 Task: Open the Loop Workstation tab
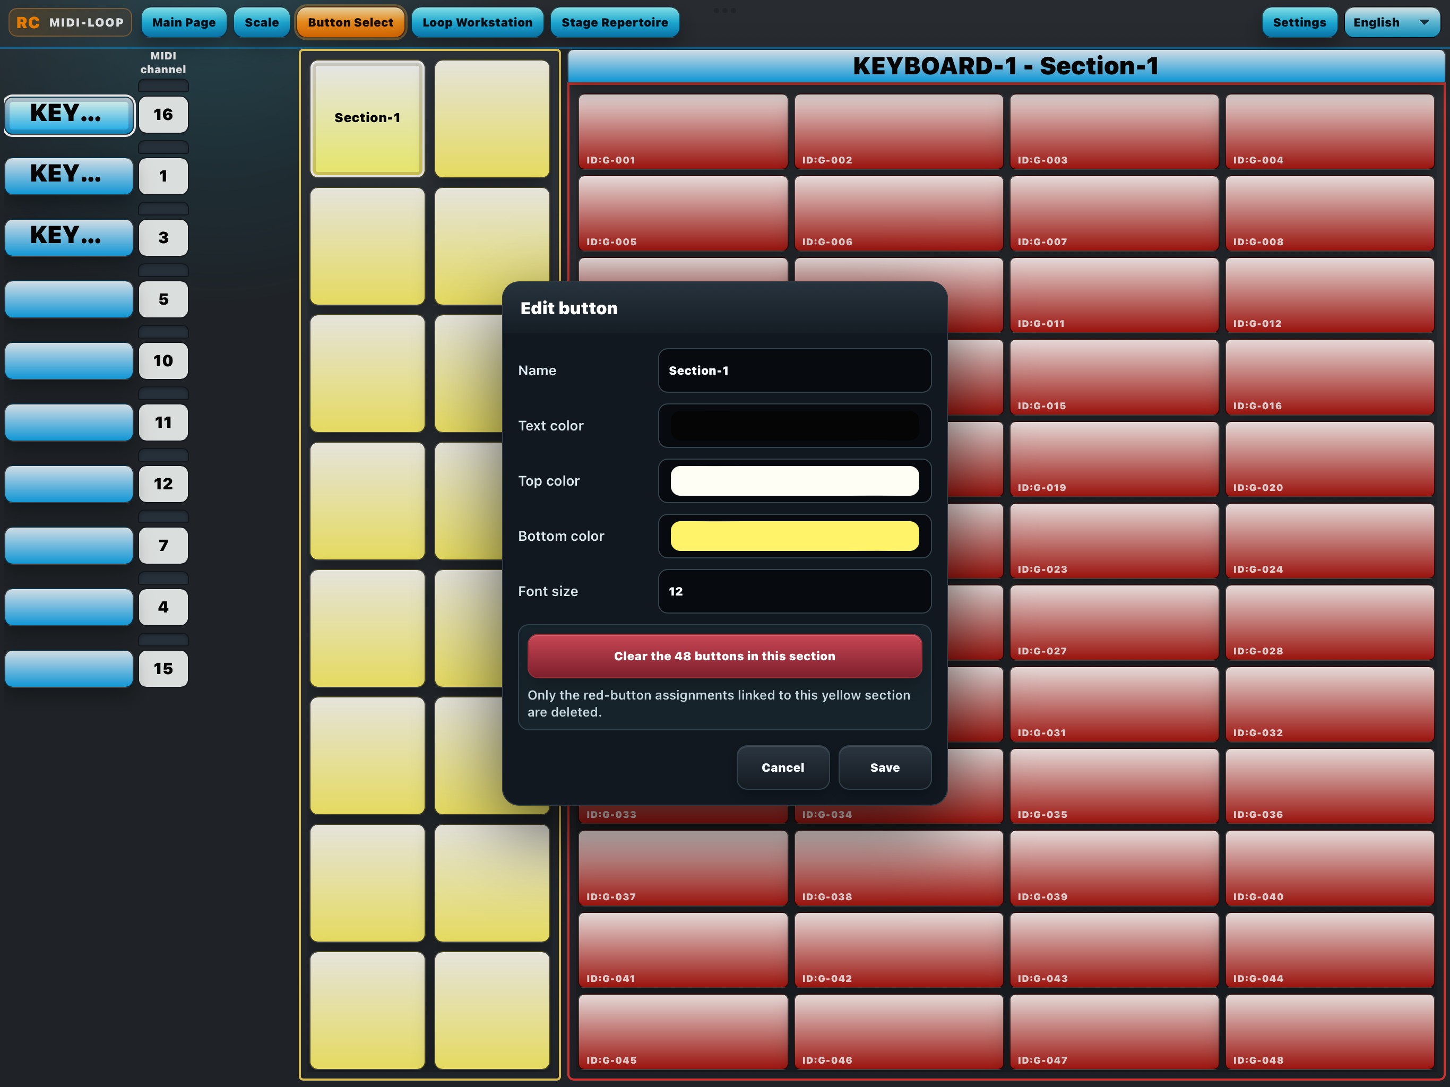tap(477, 22)
